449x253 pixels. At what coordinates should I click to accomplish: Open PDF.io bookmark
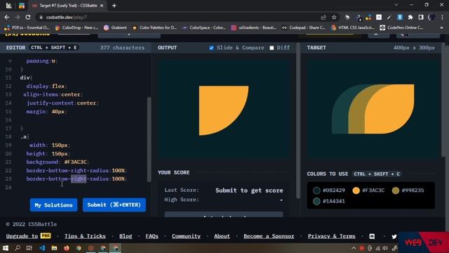point(27,27)
